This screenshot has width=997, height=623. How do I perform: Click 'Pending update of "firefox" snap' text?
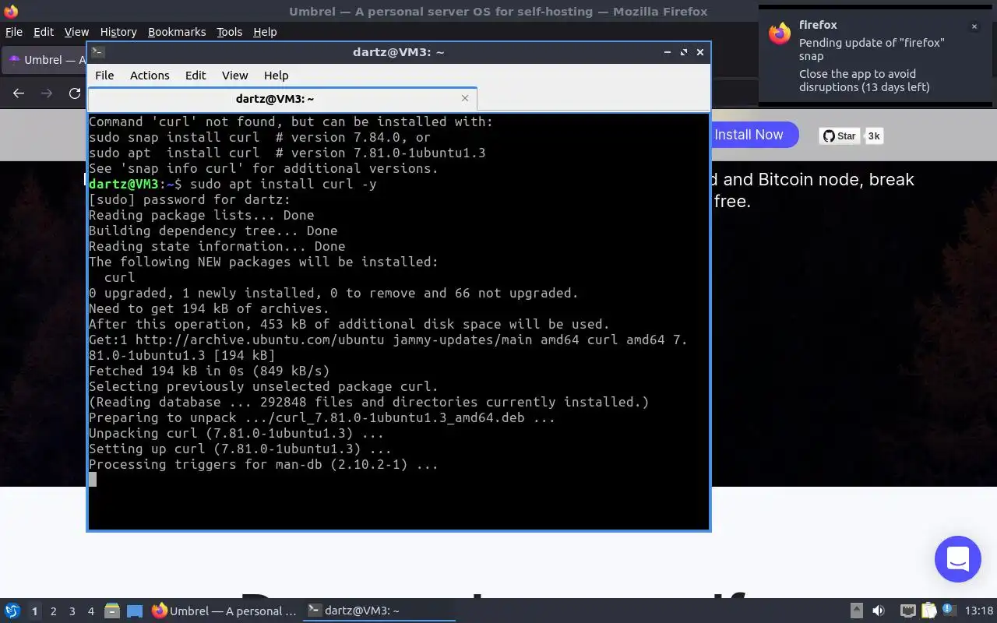point(872,49)
